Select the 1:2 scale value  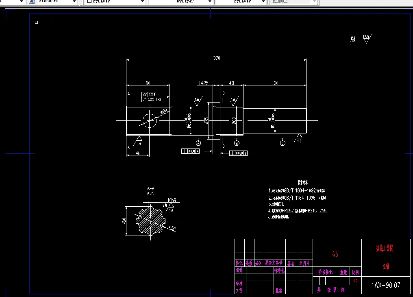point(355,281)
